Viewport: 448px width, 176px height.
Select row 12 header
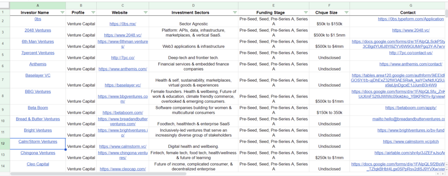point(5,144)
